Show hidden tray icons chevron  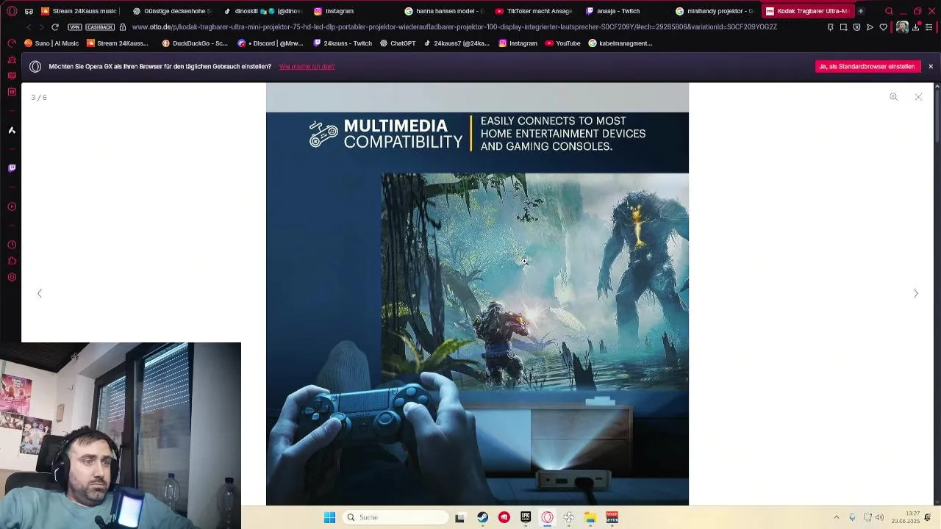836,517
